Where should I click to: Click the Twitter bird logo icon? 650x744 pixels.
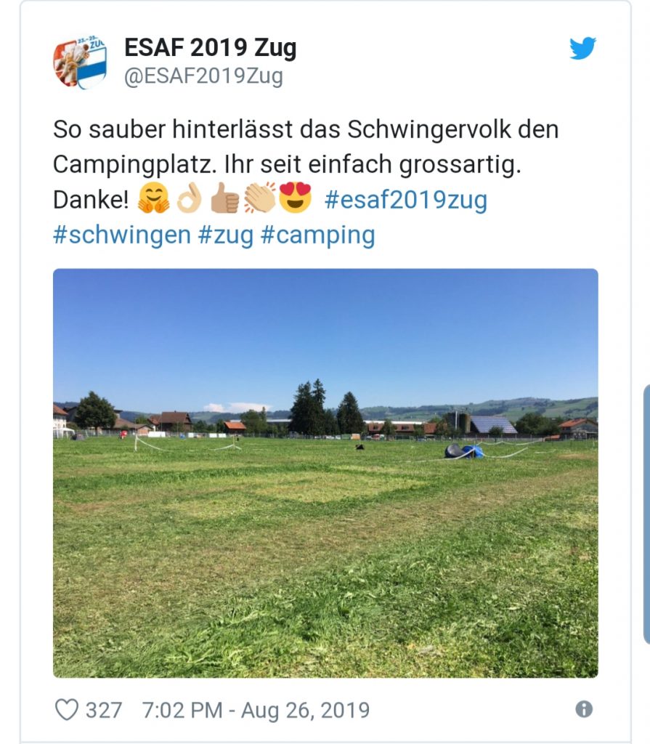(582, 48)
